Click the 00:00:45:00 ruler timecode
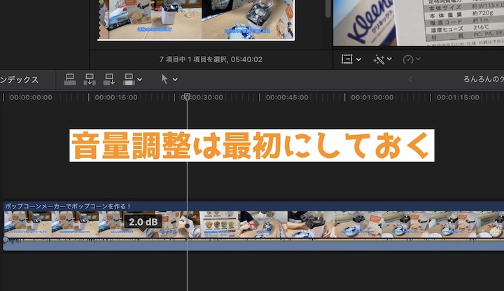504x291 pixels. (x=287, y=97)
